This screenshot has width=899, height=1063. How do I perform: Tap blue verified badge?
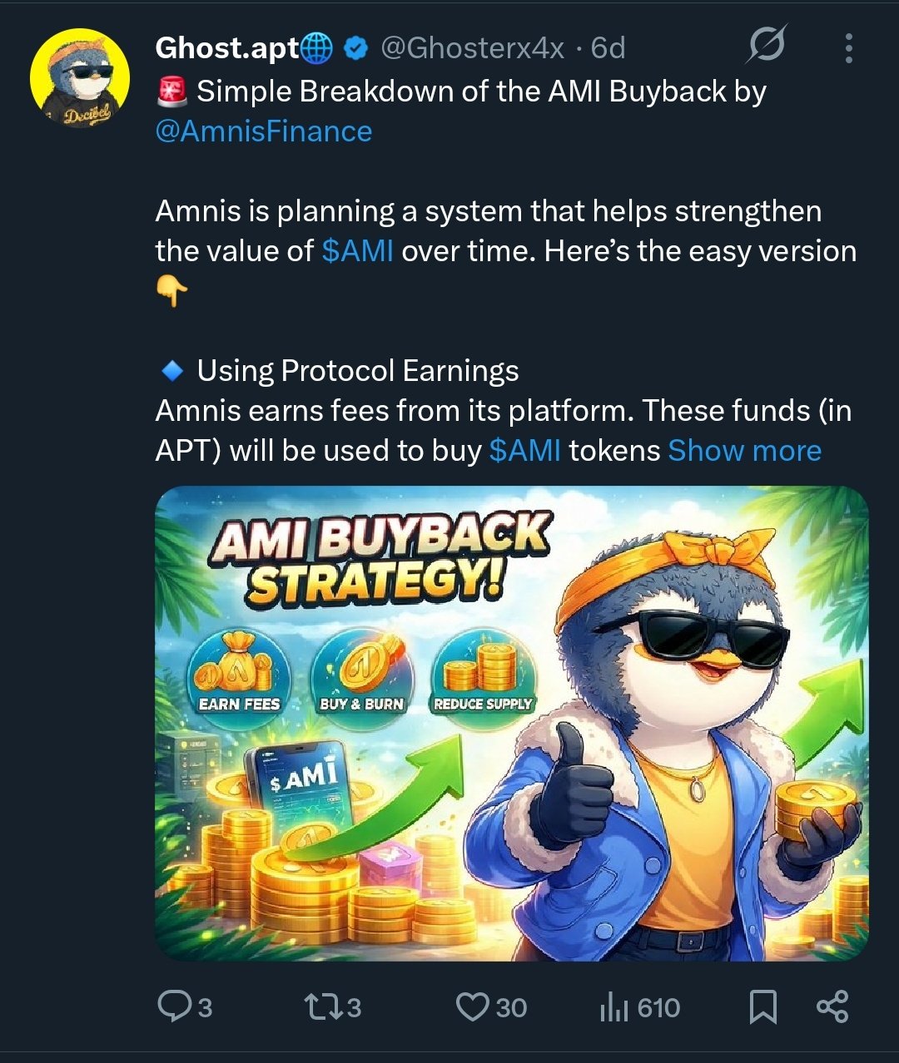point(356,49)
